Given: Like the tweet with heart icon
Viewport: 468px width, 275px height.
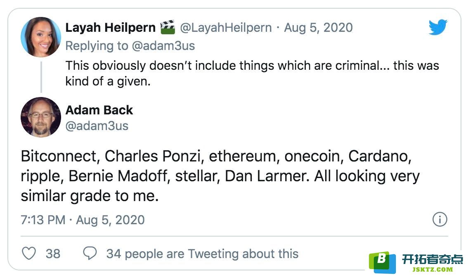Looking at the screenshot, I should click(29, 254).
